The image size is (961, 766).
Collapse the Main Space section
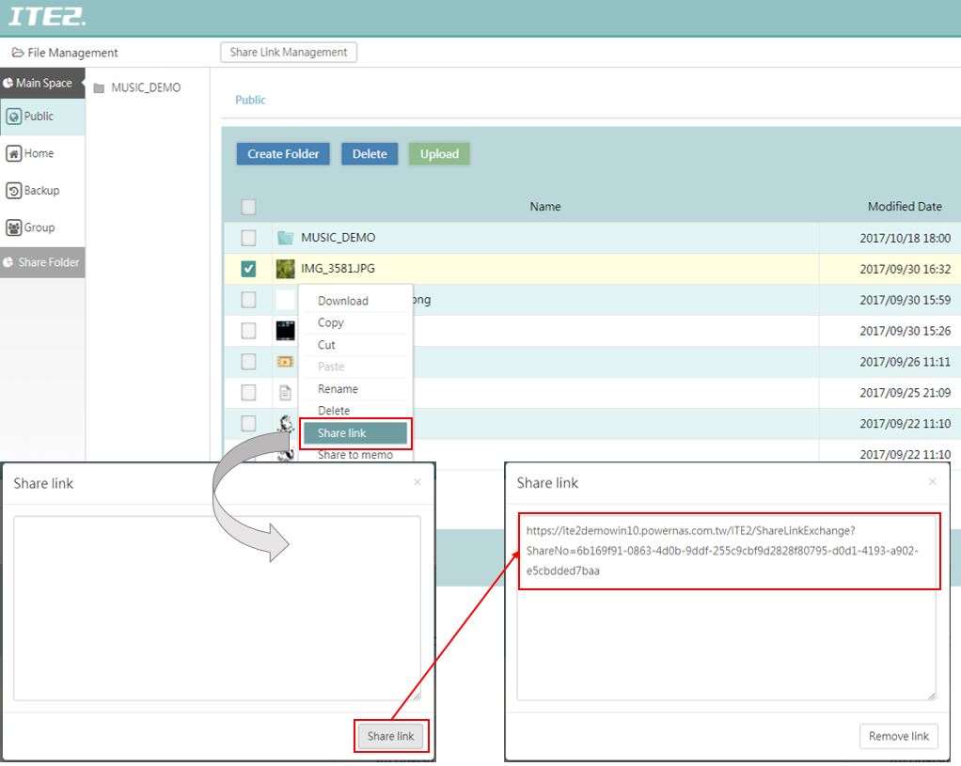[42, 83]
